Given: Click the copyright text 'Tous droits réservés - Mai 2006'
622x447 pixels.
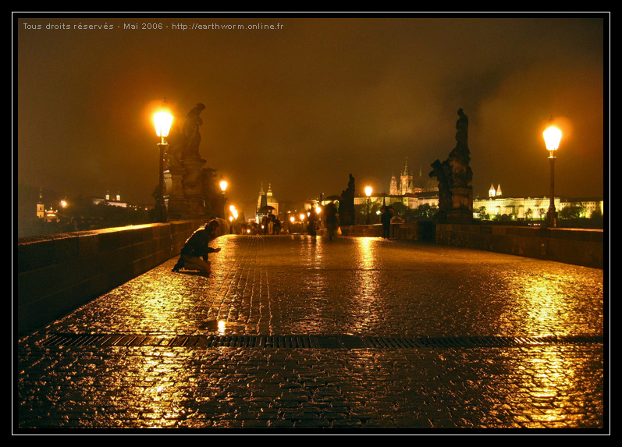Looking at the screenshot, I should coord(93,27).
